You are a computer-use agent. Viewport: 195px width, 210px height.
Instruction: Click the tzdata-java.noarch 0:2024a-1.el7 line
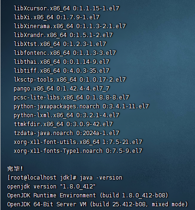67,133
